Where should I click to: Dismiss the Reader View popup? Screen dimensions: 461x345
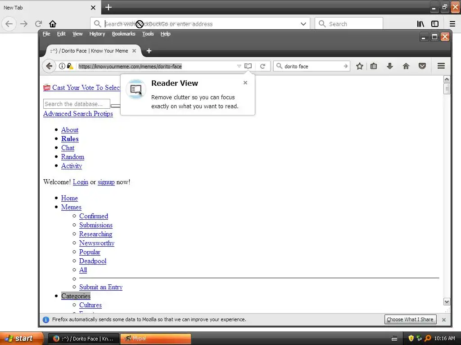(245, 83)
